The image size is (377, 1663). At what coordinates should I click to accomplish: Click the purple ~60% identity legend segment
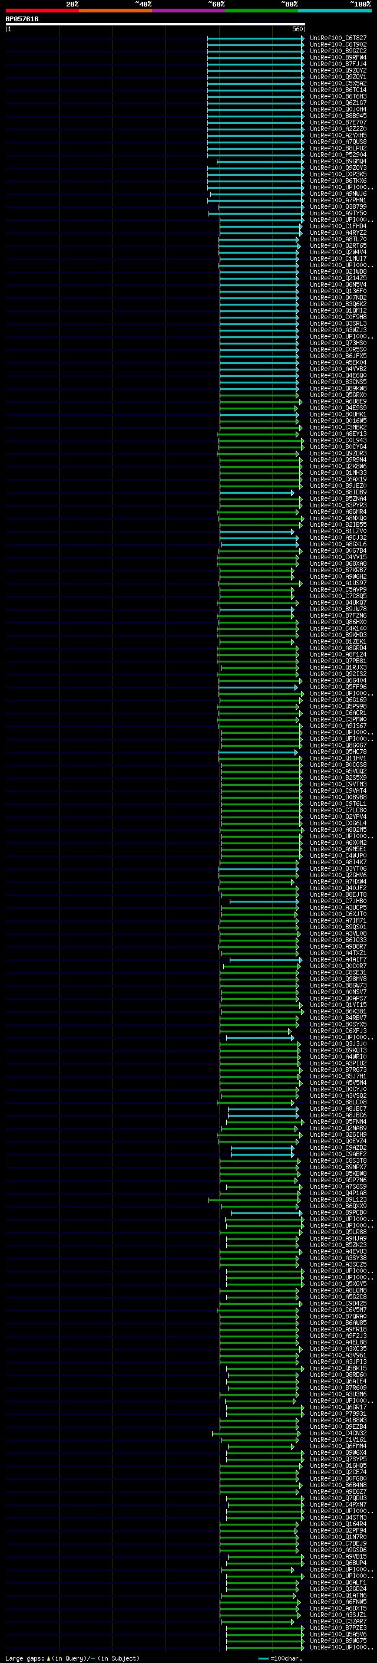(188, 11)
